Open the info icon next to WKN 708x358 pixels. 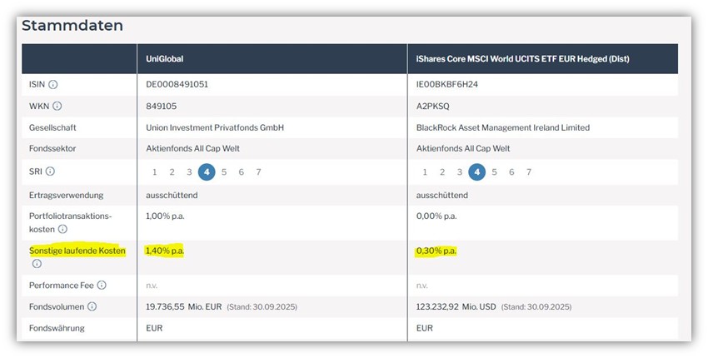57,106
